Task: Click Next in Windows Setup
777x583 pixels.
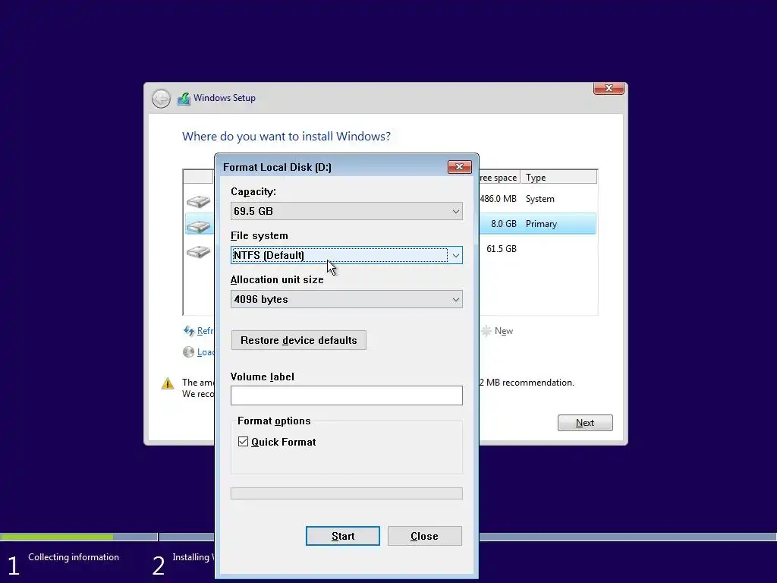Action: (585, 423)
